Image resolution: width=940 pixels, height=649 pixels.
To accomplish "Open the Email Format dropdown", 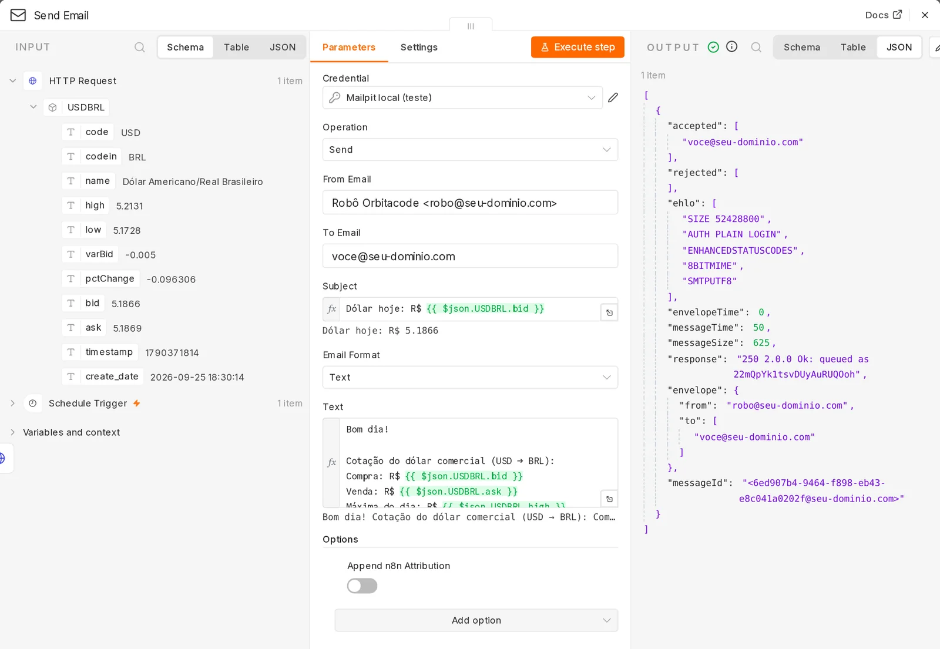I will tap(470, 377).
